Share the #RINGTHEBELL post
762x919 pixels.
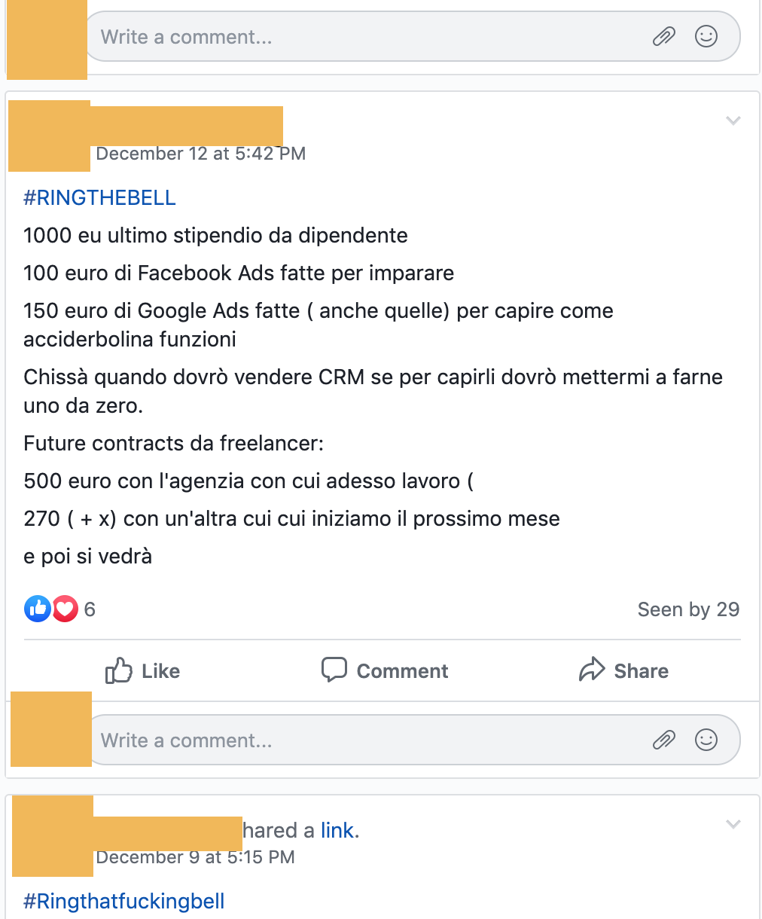coord(623,670)
